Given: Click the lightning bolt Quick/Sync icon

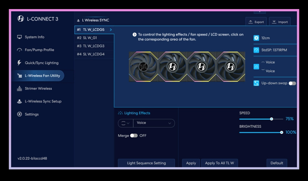Looking at the screenshot, I should coord(19,63).
